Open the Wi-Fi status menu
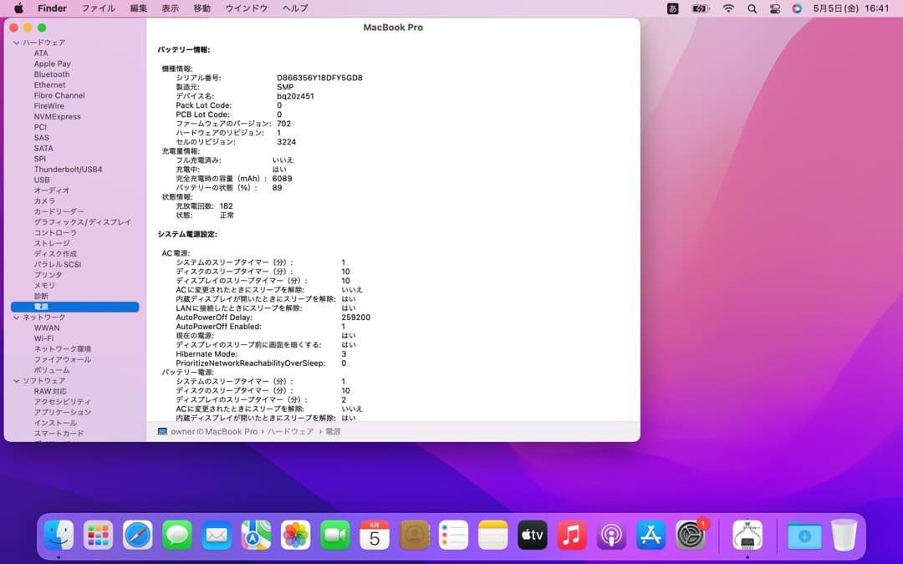 pyautogui.click(x=728, y=8)
